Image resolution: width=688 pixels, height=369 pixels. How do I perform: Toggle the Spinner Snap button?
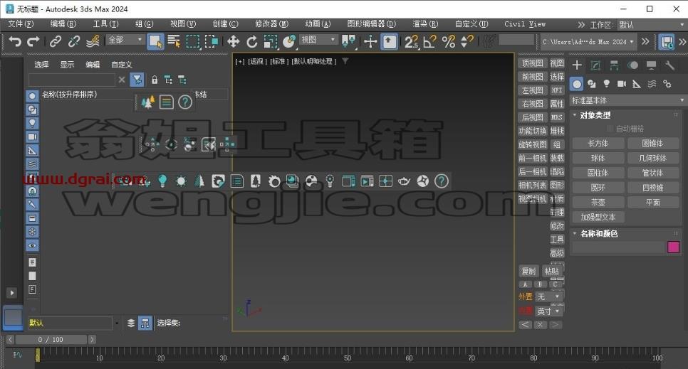pyautogui.click(x=467, y=42)
